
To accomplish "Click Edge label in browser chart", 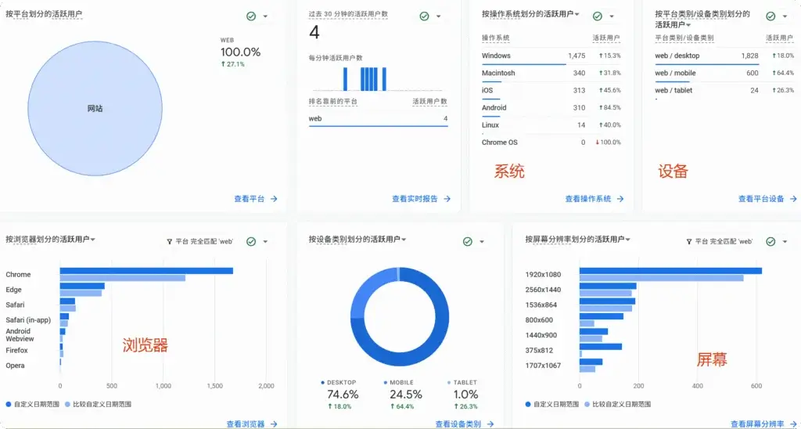I will click(14, 290).
